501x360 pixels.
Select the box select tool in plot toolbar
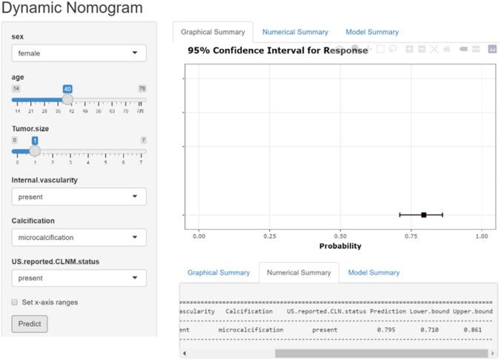click(x=380, y=49)
